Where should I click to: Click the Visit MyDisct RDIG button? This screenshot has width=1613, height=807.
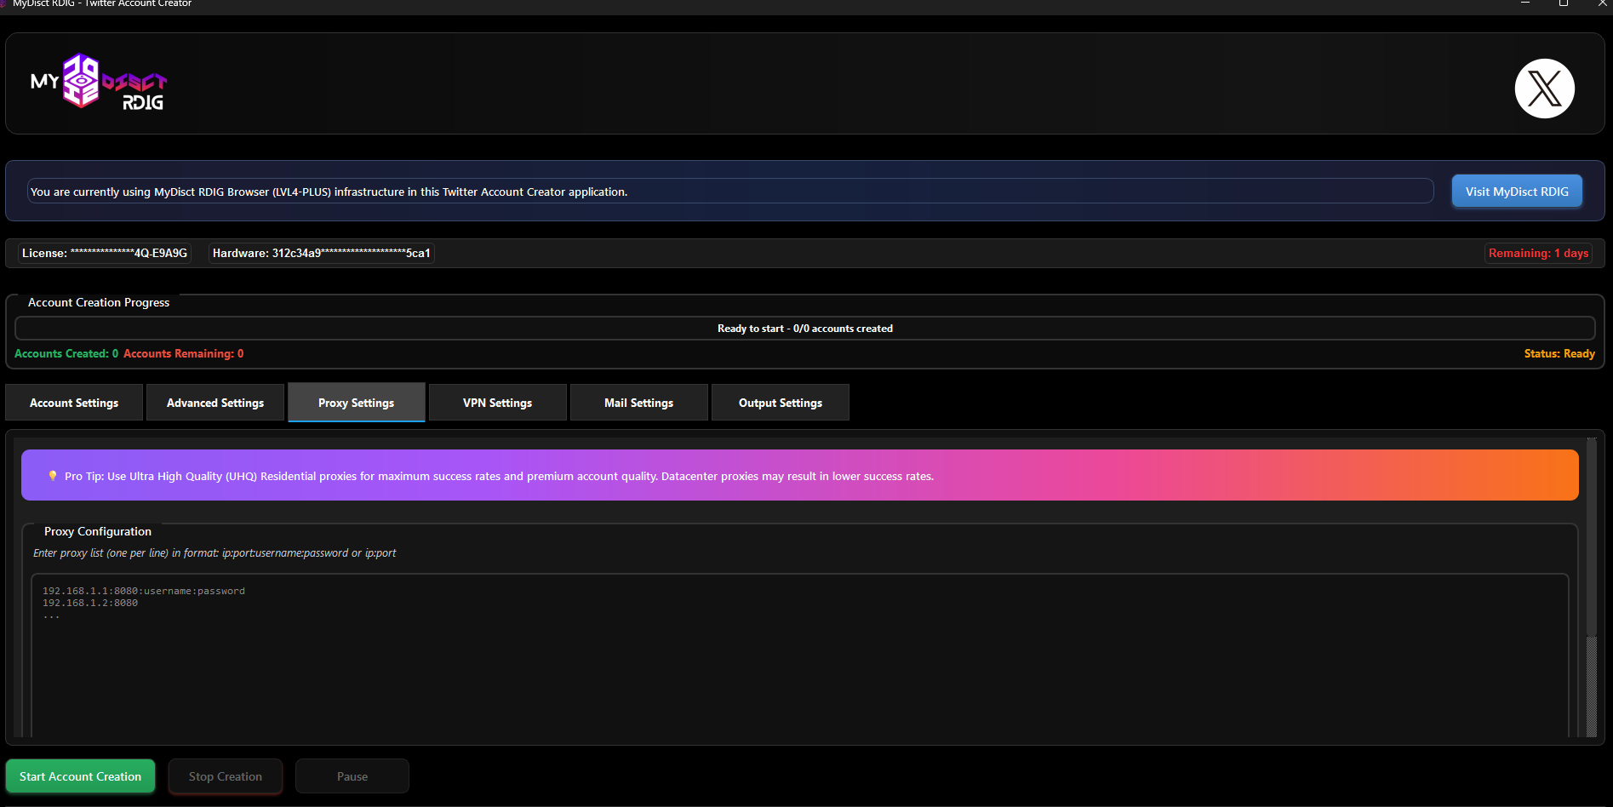[1517, 192]
